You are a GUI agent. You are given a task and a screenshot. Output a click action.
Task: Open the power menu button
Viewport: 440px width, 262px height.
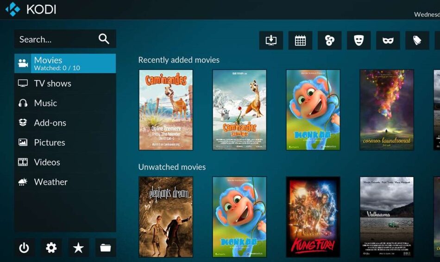24,248
